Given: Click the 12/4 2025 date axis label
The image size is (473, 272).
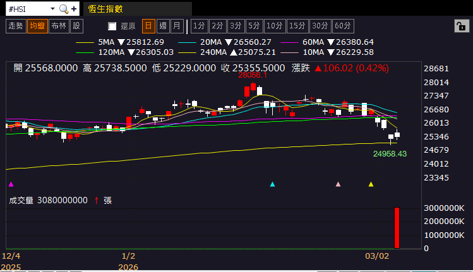Looking at the screenshot, I should [11, 261].
